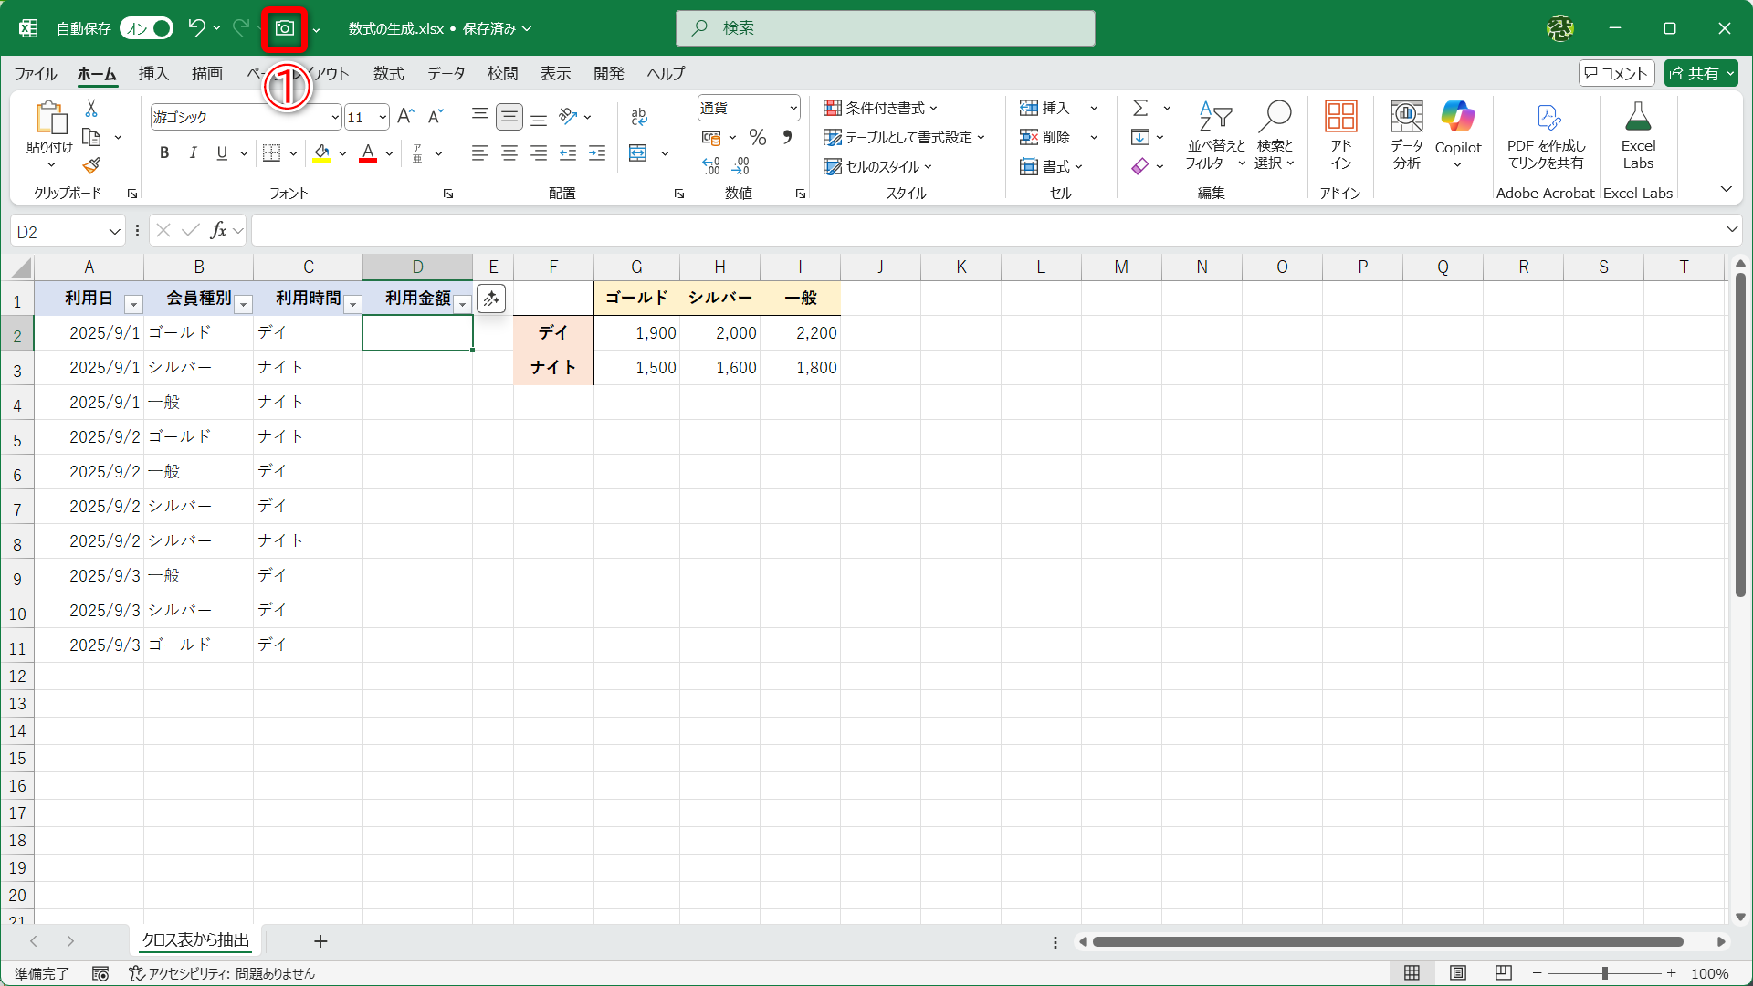Switch to the データ ribbon tab
Image resolution: width=1753 pixels, height=986 pixels.
[x=446, y=73]
